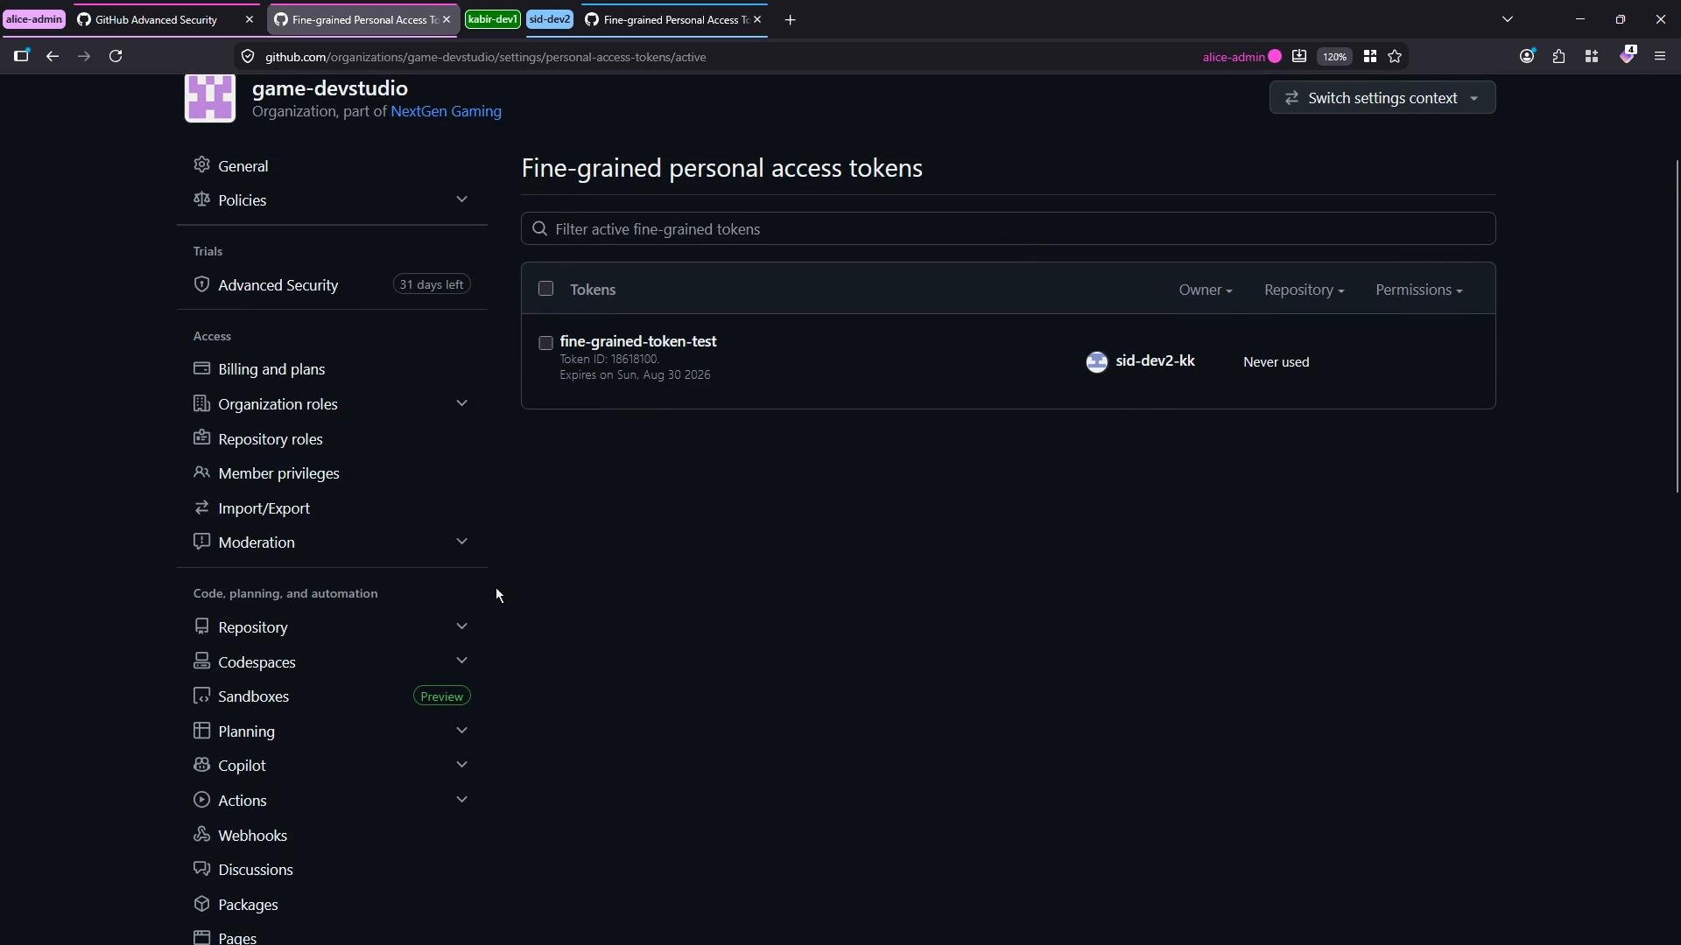Screen dimensions: 1681x945
Task: Select the kabir-dev1 tab group label
Action: point(493,19)
